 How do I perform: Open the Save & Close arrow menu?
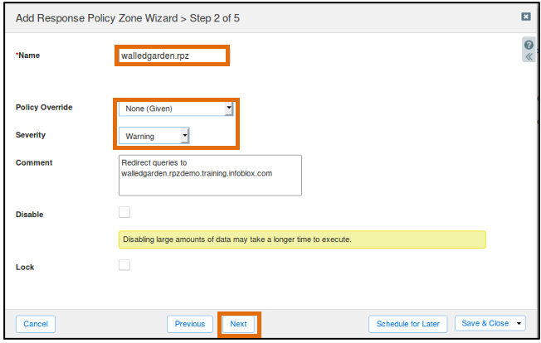pyautogui.click(x=519, y=323)
